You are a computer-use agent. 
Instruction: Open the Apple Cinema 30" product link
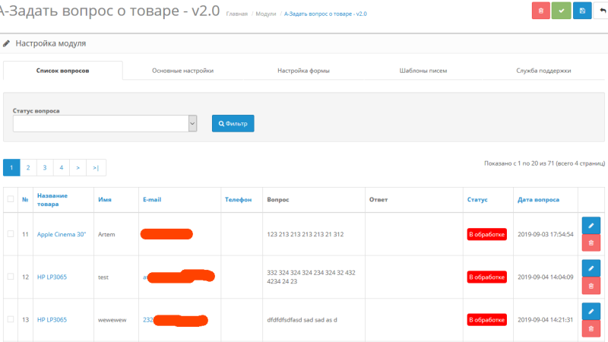62,234
